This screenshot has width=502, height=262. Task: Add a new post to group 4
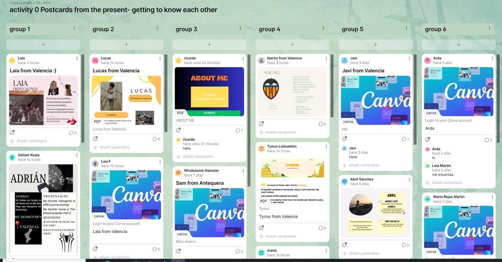click(x=292, y=44)
